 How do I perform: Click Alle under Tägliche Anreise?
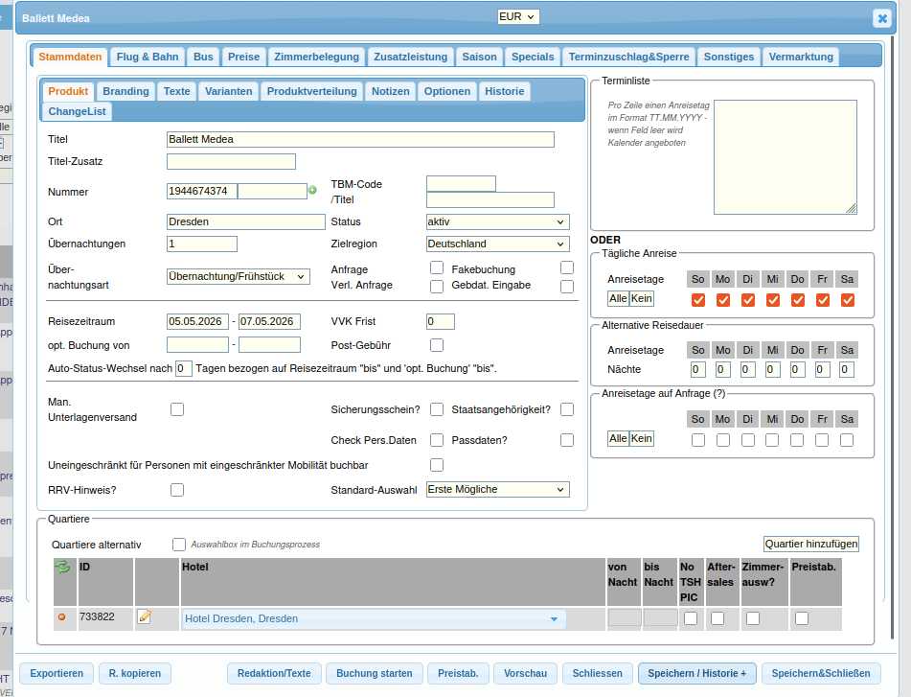(x=618, y=299)
